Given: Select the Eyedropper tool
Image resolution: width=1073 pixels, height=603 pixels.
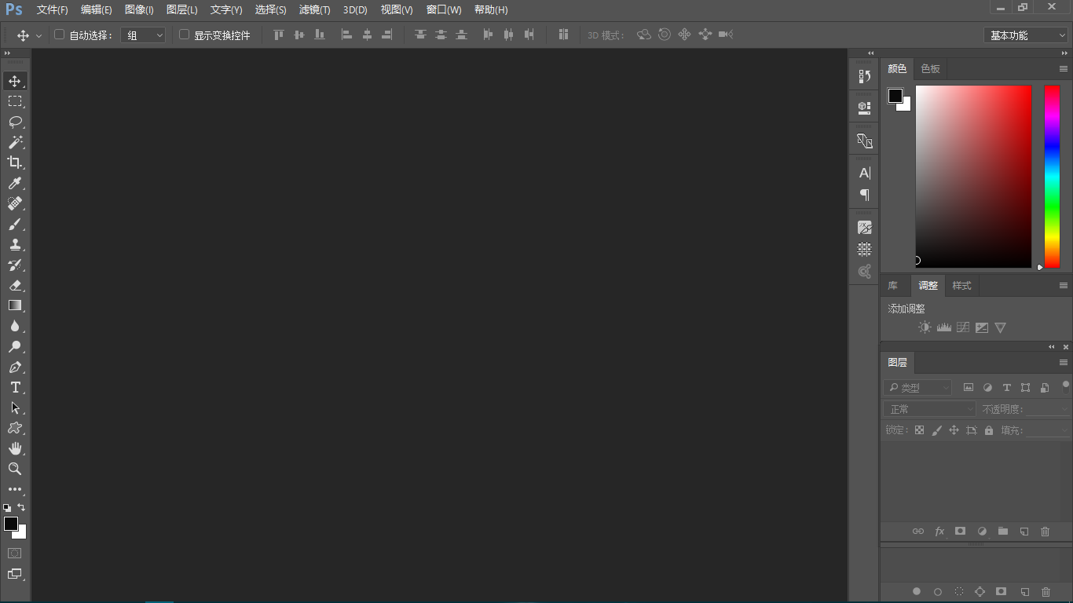Looking at the screenshot, I should tap(15, 183).
